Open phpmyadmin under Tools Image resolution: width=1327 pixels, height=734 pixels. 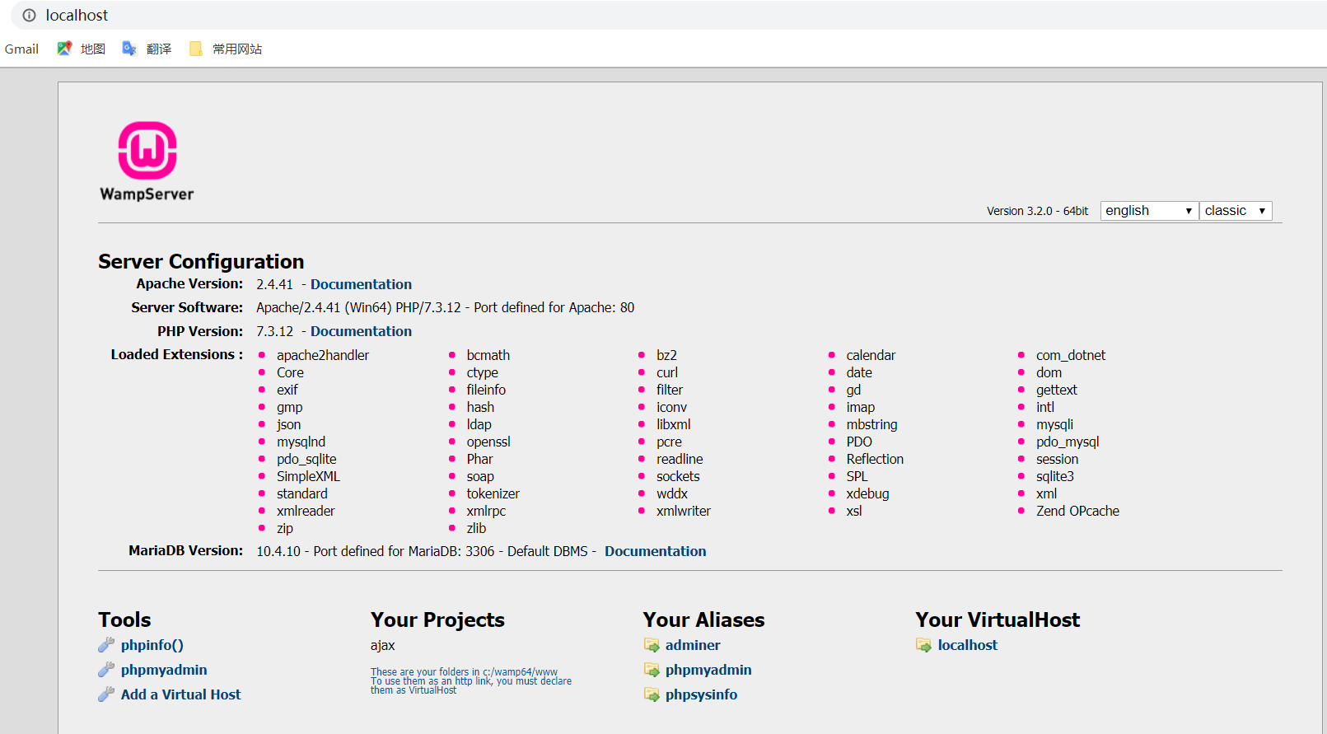(x=164, y=670)
